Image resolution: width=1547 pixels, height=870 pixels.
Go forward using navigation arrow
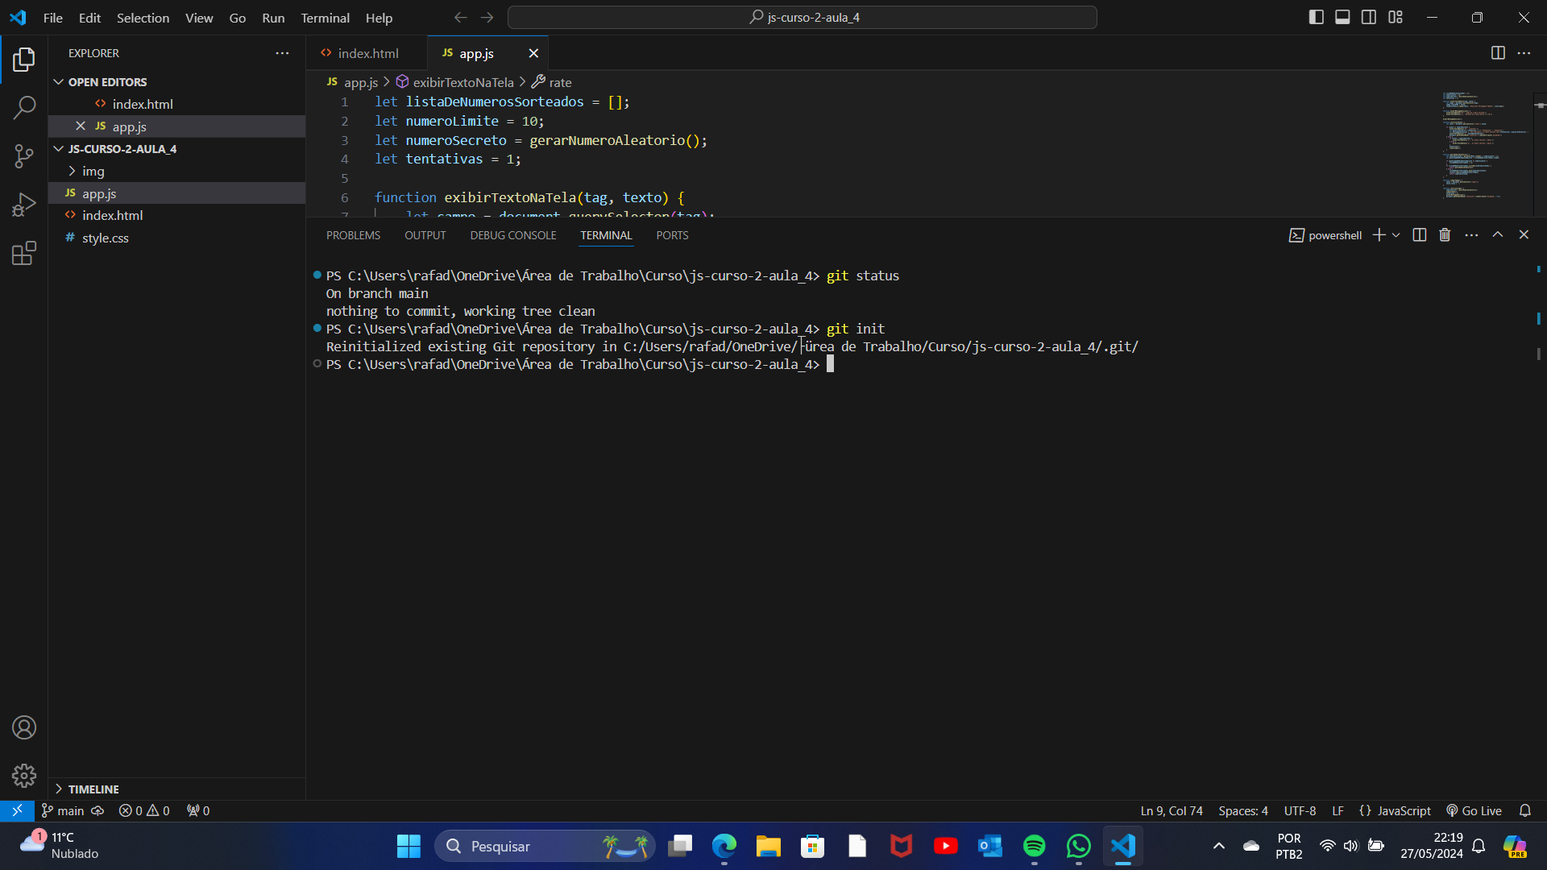point(487,17)
